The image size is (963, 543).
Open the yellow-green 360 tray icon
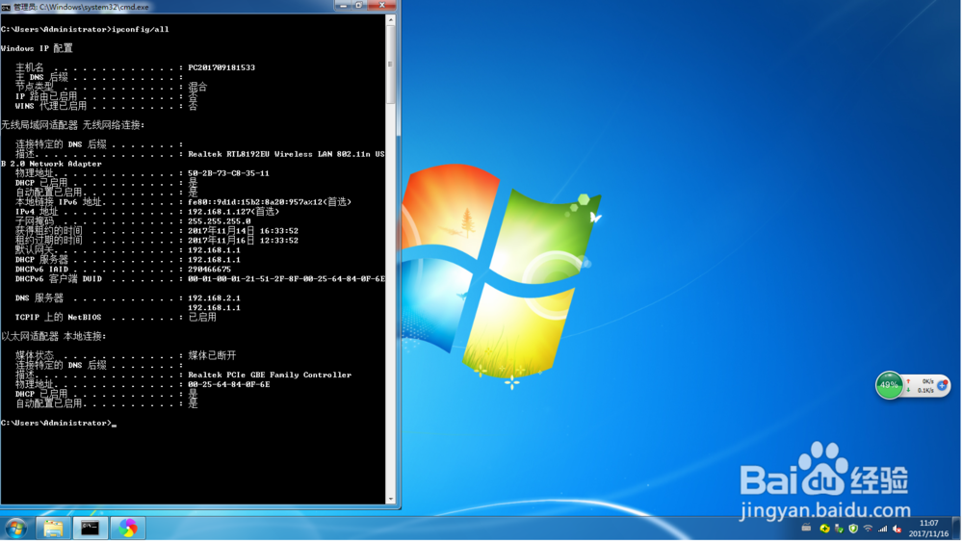pos(825,530)
